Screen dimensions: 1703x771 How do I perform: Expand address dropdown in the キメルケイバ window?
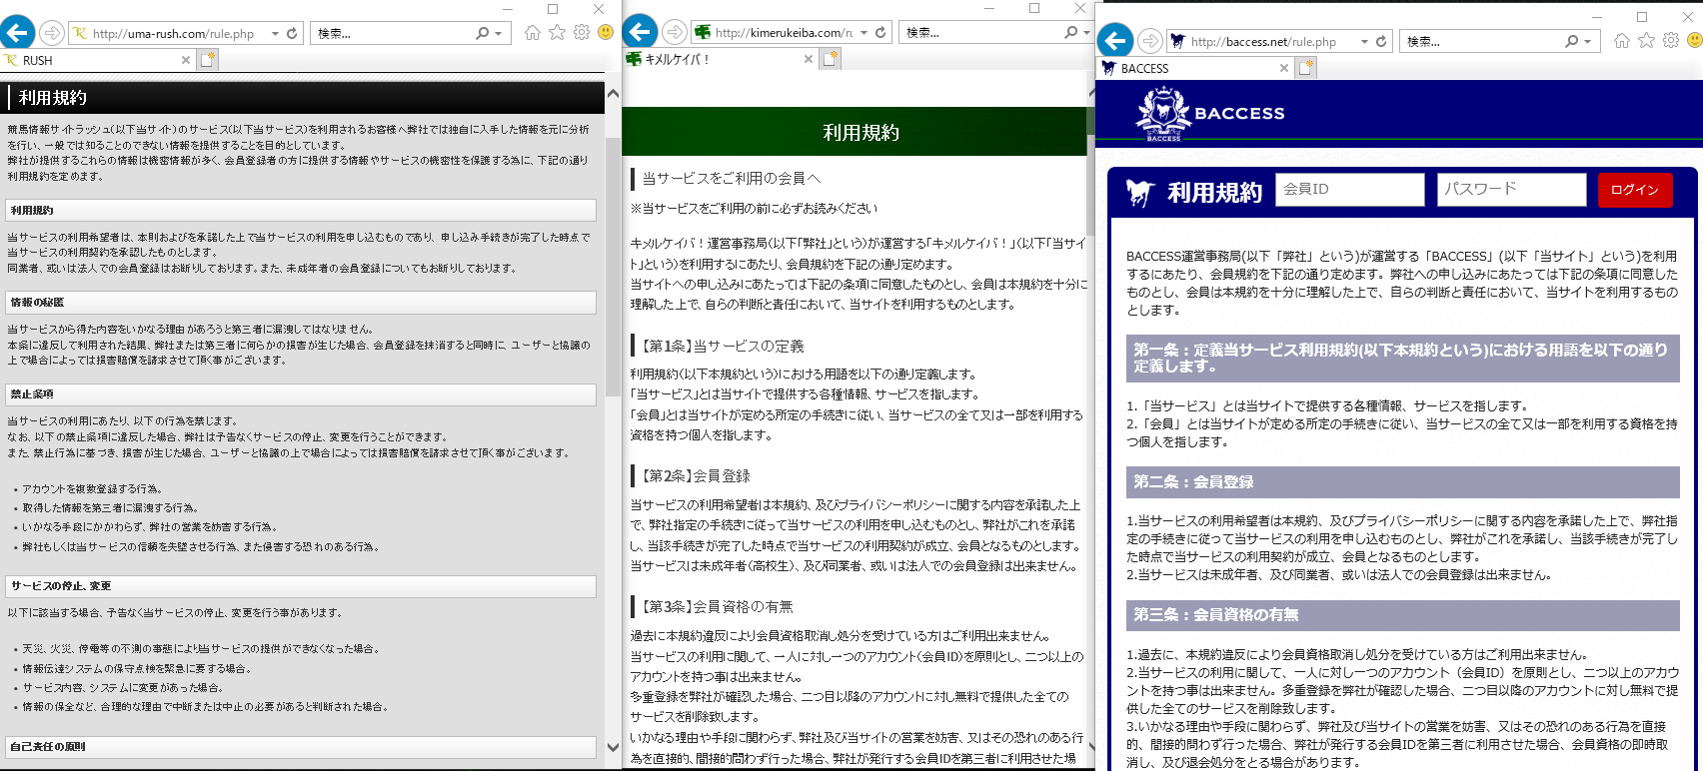[x=863, y=32]
